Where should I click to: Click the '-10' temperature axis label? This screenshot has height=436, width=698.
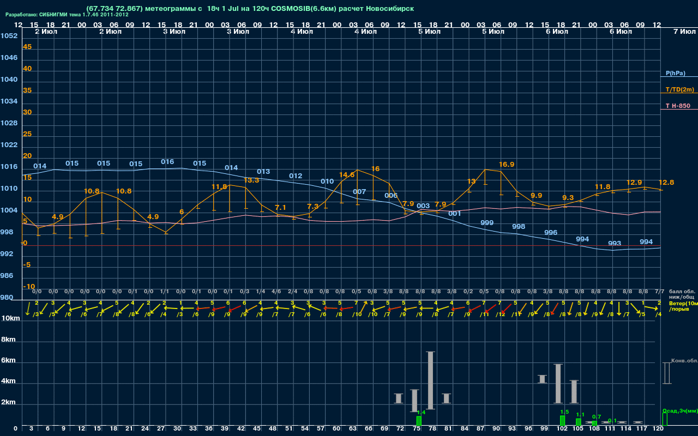pos(29,287)
